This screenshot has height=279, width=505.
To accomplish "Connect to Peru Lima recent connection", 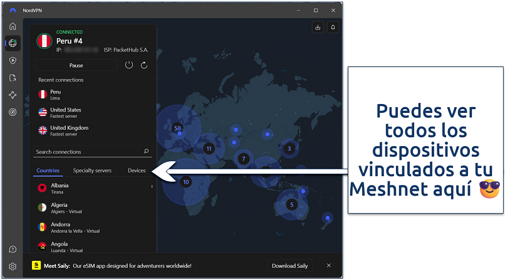I will [93, 95].
